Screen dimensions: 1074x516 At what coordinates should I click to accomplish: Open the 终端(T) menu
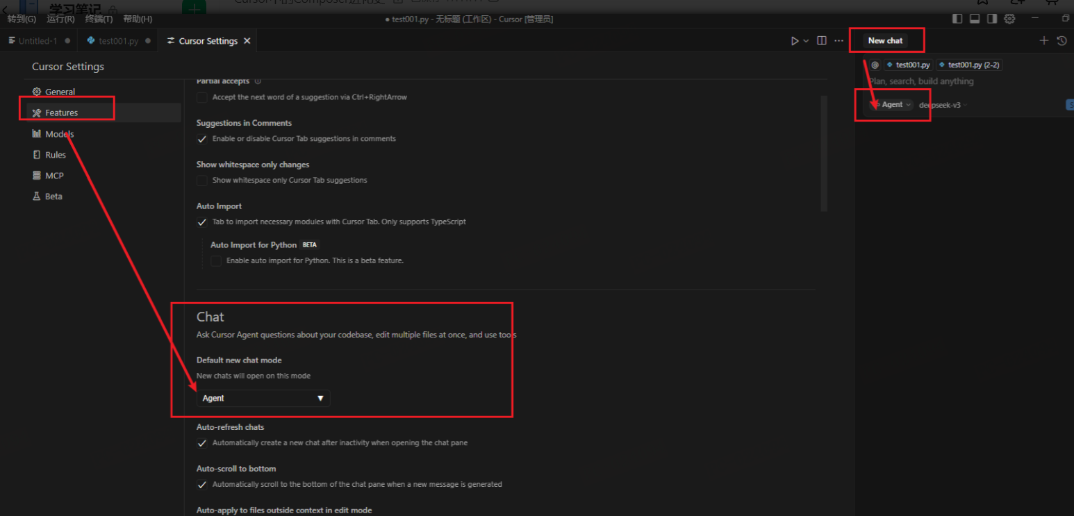coord(99,19)
